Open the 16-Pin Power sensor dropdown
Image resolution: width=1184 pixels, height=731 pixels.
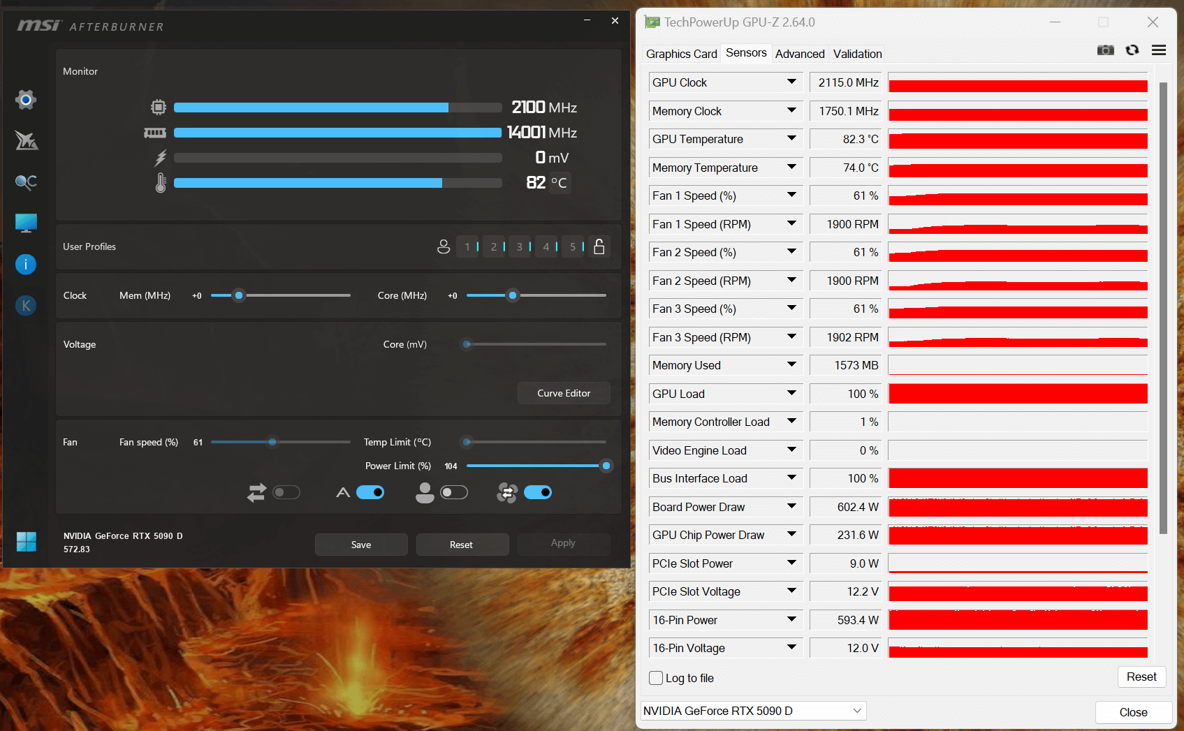tap(791, 620)
